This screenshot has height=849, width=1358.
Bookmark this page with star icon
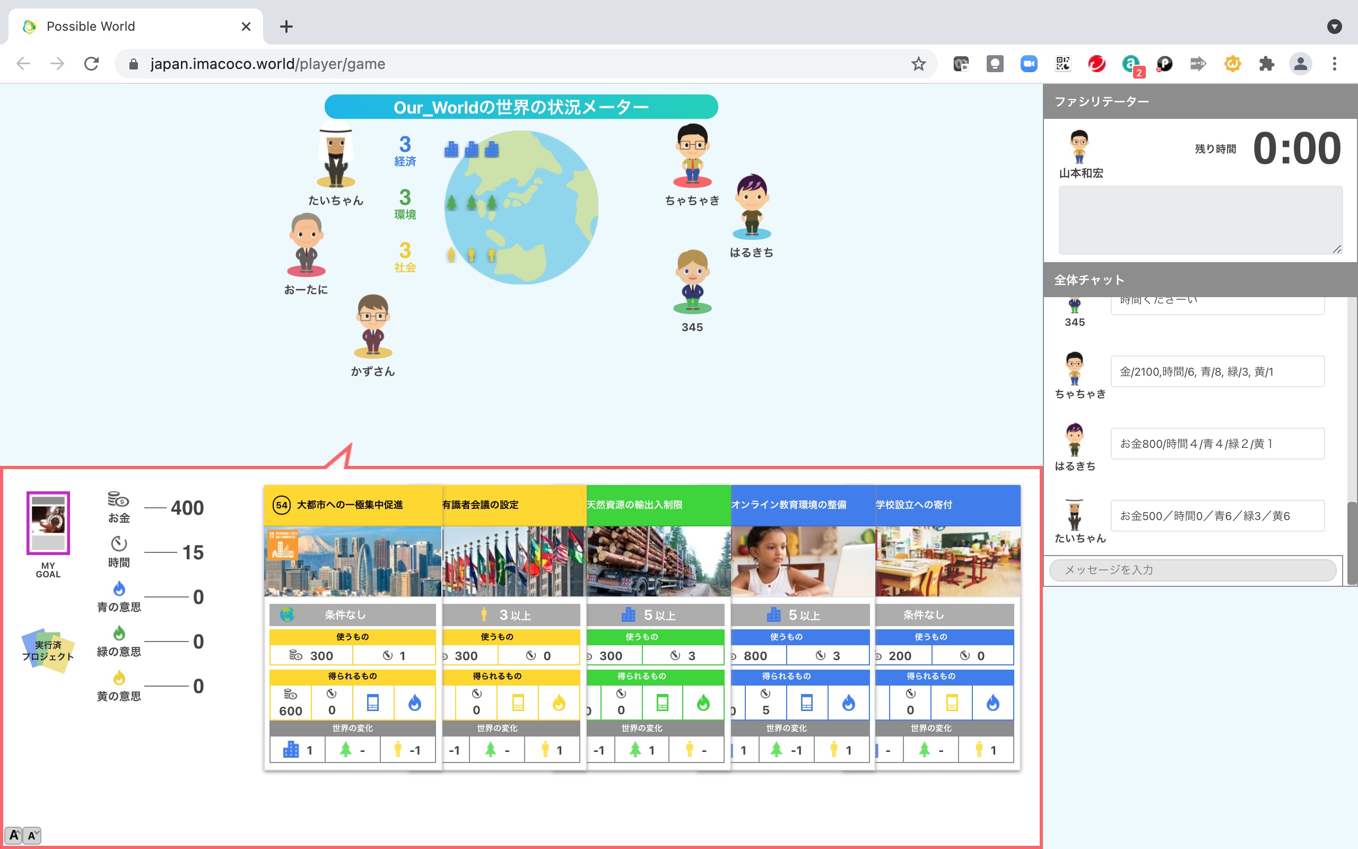918,64
